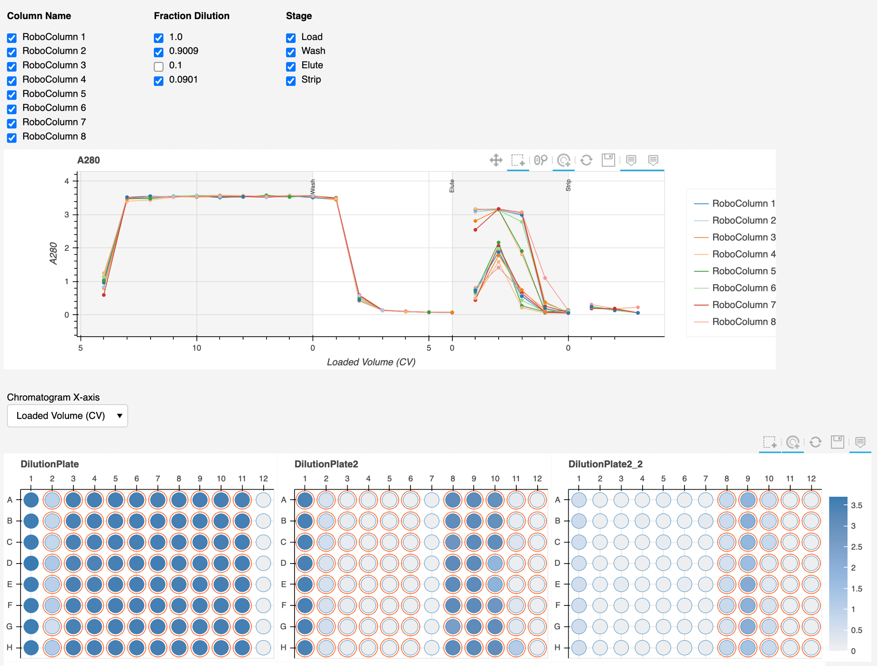Viewport: 878px width, 666px height.
Task: Change Loaded Volume (CV) selection via its dropdown arrow
Action: click(120, 415)
